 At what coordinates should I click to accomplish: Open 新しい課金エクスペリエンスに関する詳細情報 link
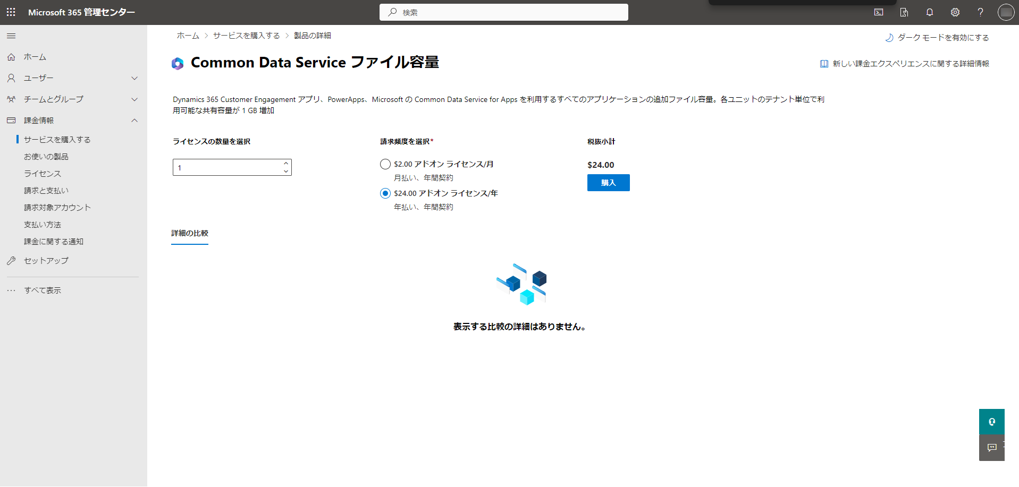point(911,64)
